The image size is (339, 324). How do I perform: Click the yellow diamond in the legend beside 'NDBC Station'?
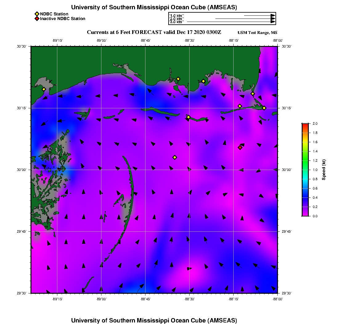(x=37, y=14)
